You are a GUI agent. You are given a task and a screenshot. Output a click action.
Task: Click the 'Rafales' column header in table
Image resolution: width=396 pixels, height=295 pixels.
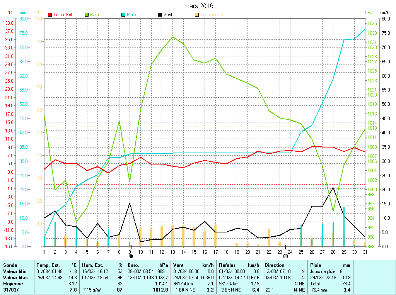[227, 265]
